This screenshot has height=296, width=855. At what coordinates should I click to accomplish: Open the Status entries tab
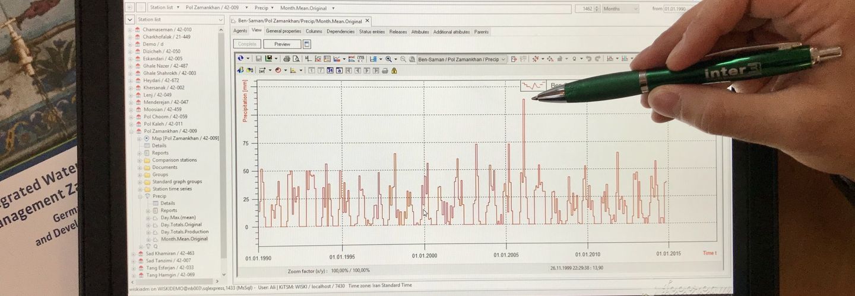click(372, 31)
